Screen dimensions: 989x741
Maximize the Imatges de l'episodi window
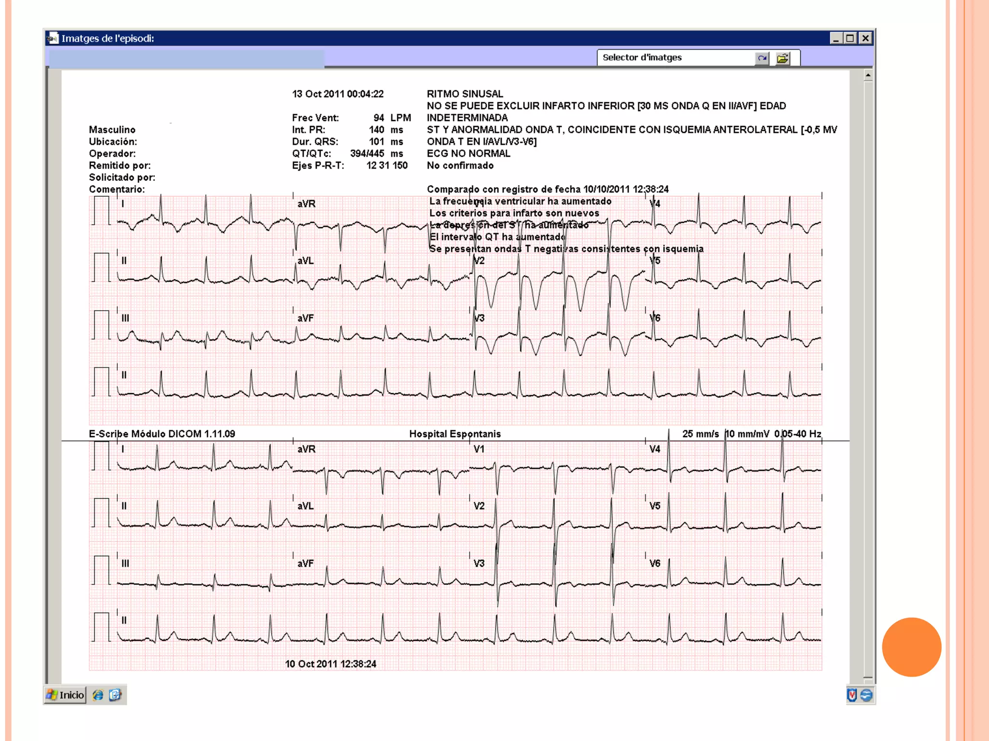click(851, 38)
